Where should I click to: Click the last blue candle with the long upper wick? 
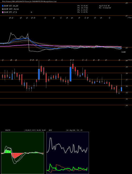(121, 89)
